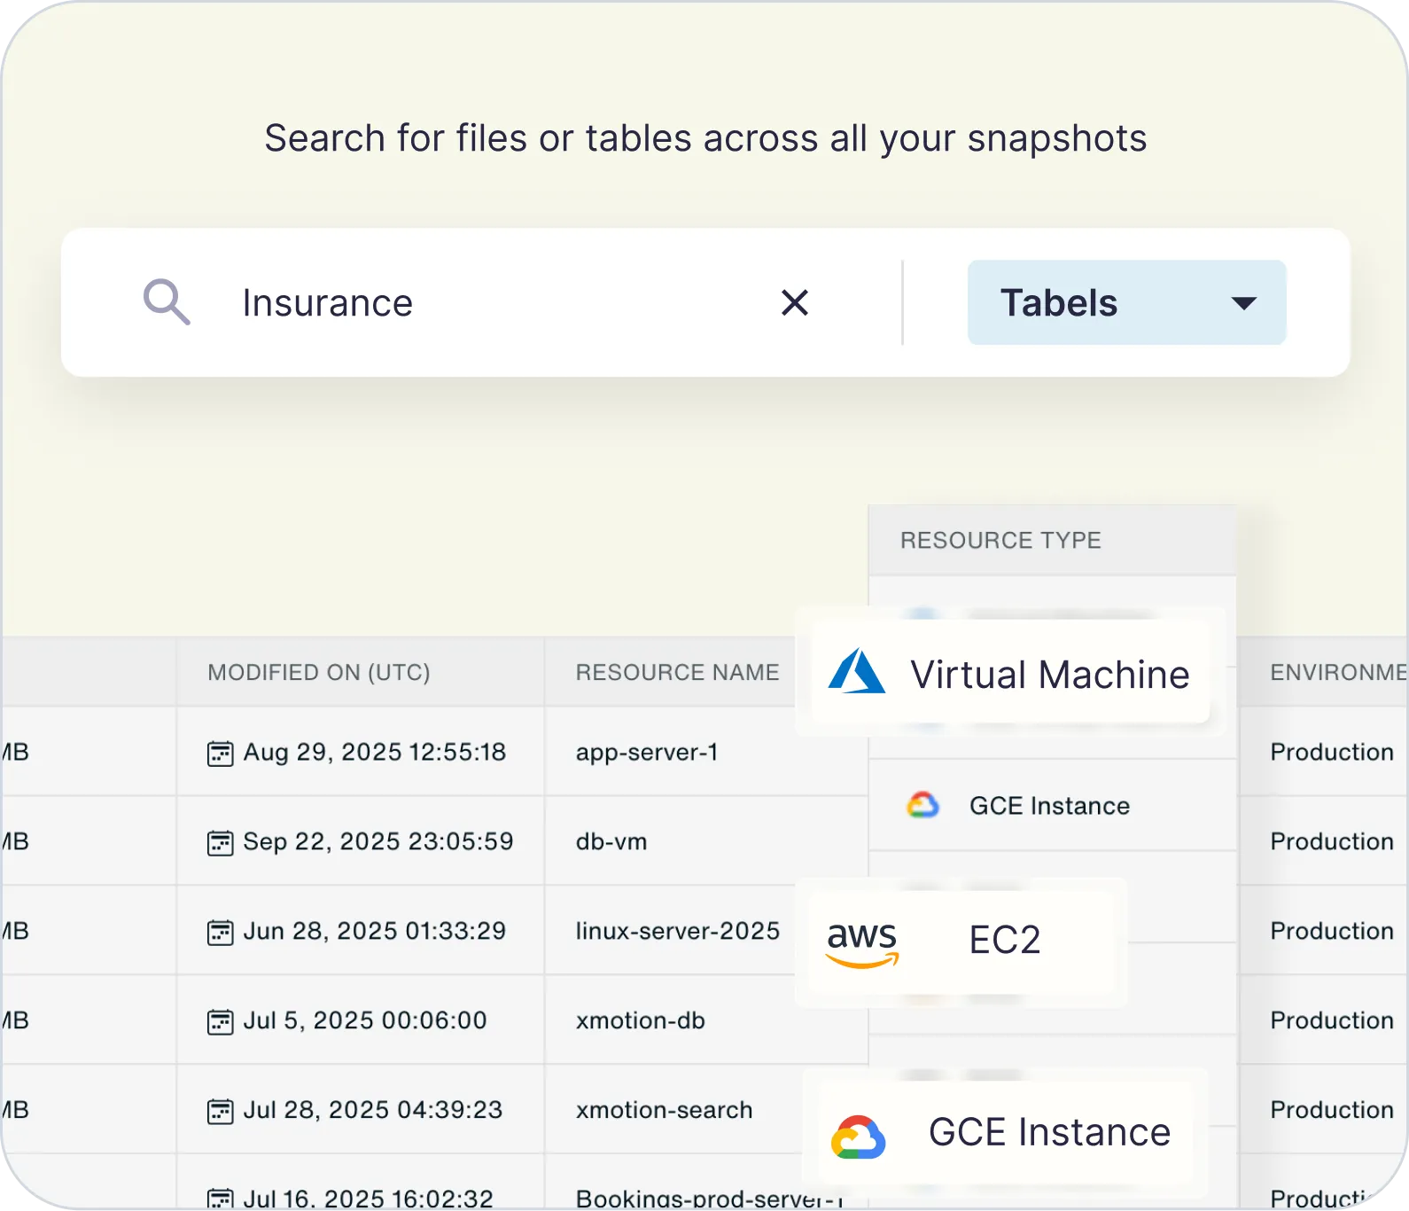Click Production in the app-server-1 row
The width and height of the screenshot is (1409, 1211).
tap(1332, 752)
